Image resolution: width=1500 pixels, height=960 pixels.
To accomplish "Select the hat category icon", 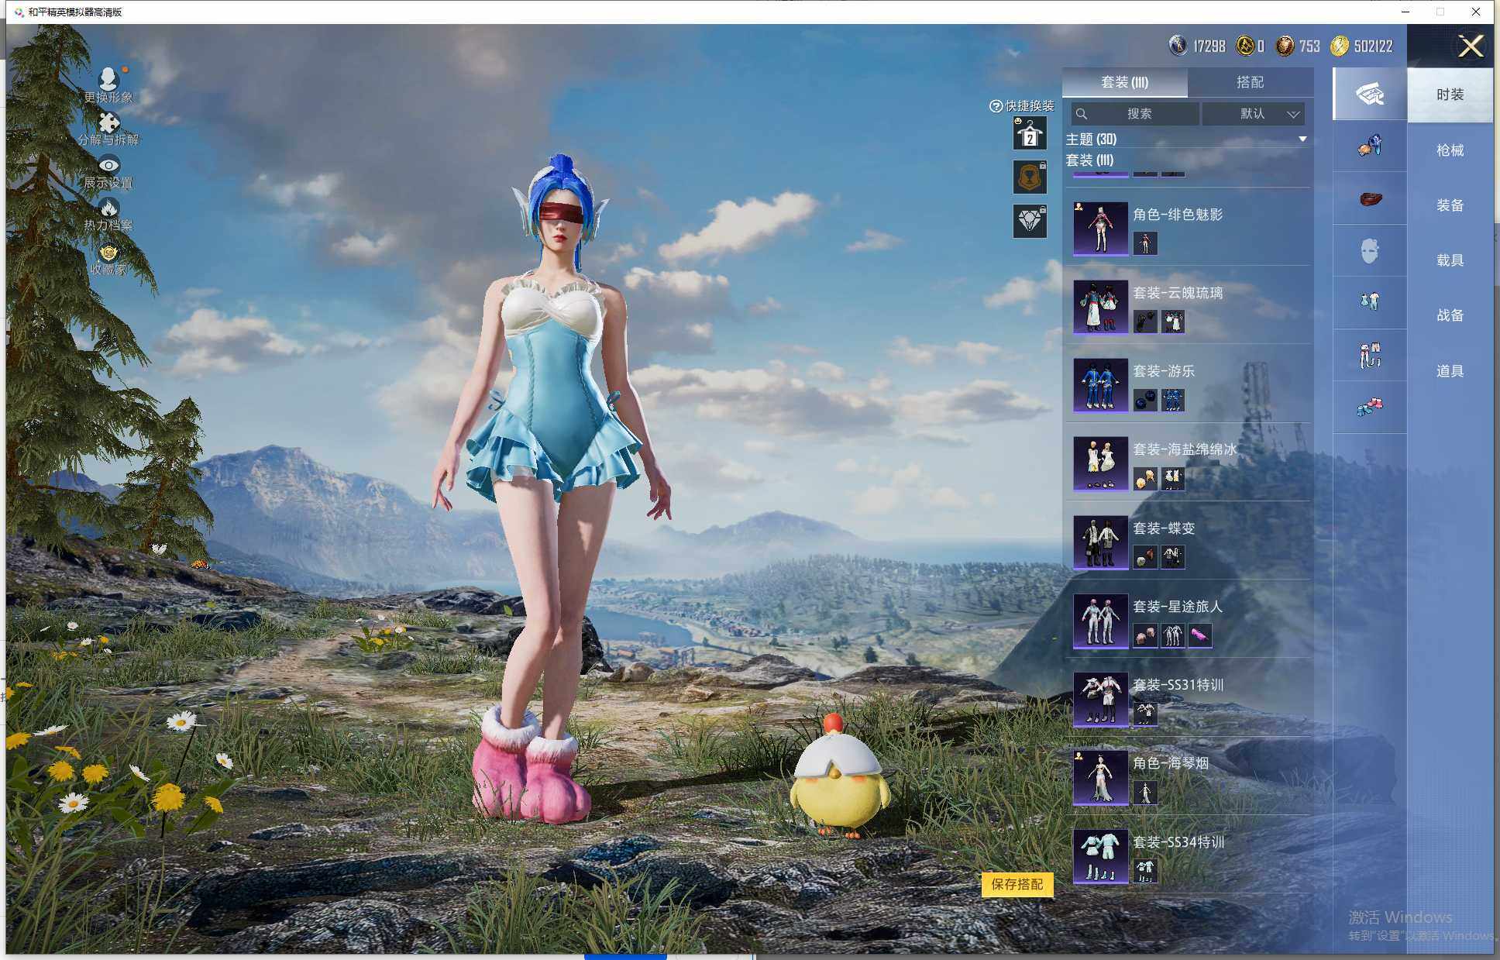I will click(1369, 198).
